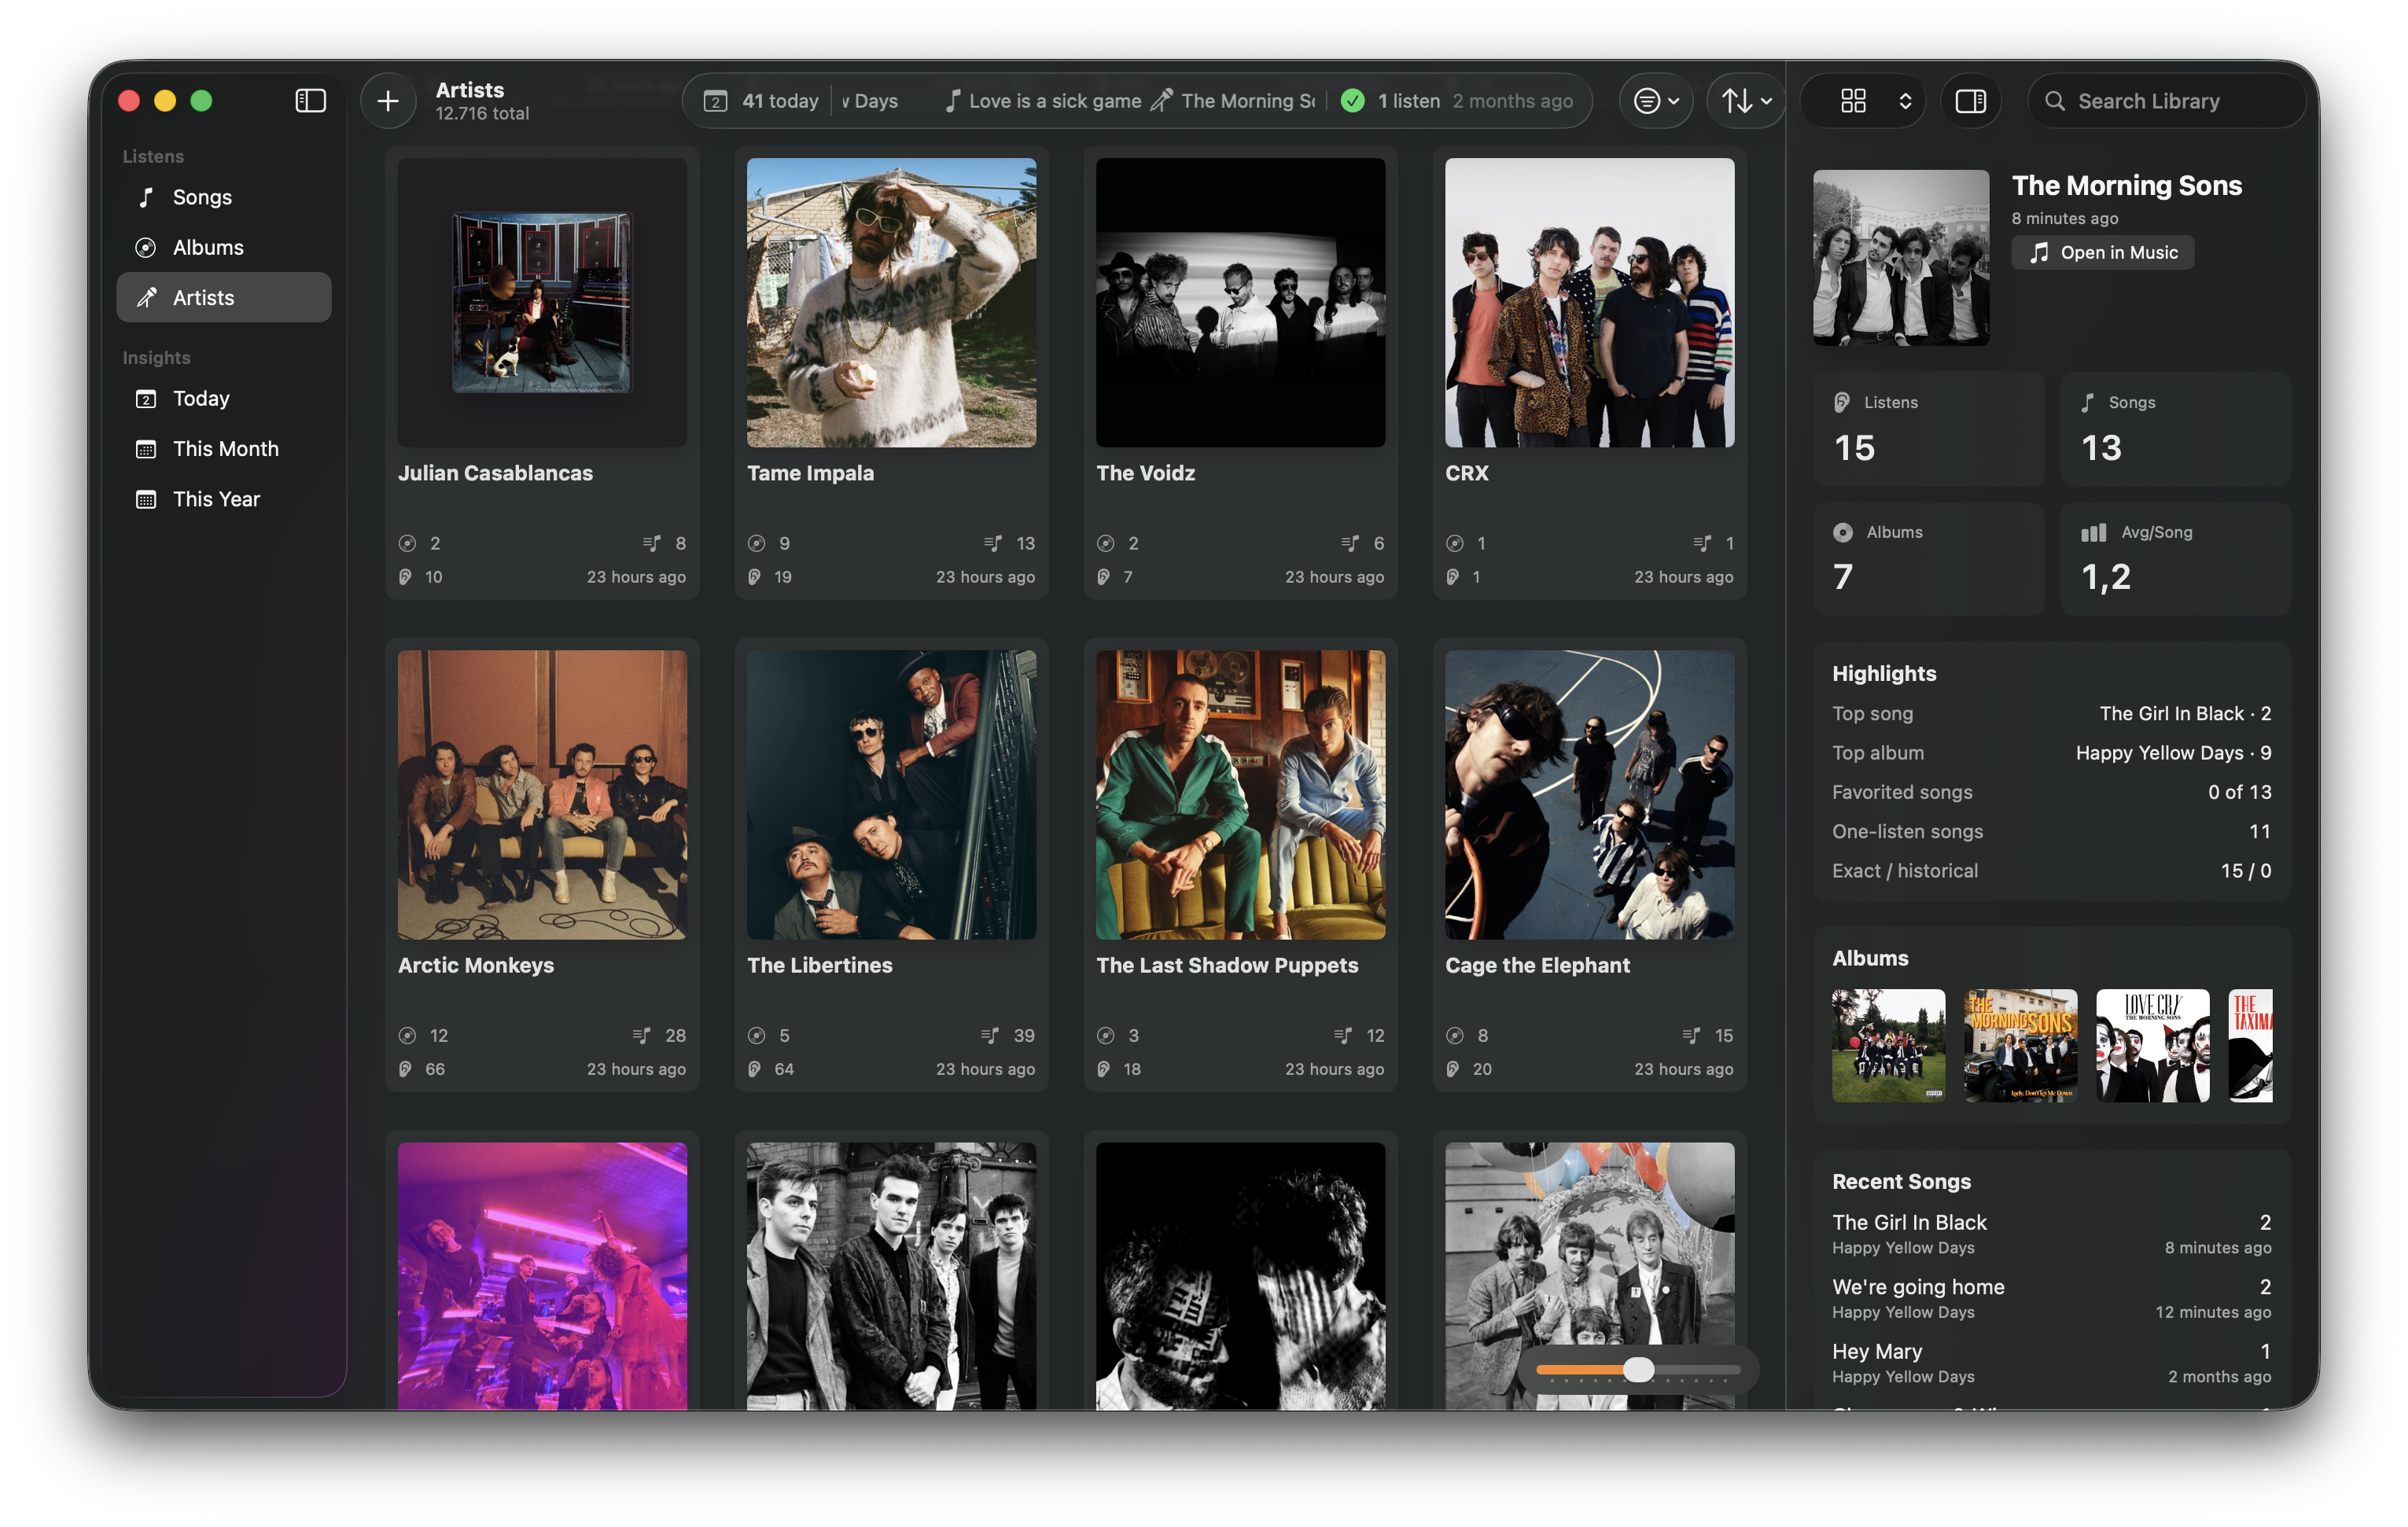Click Cage the Elephant artist name

(1537, 965)
